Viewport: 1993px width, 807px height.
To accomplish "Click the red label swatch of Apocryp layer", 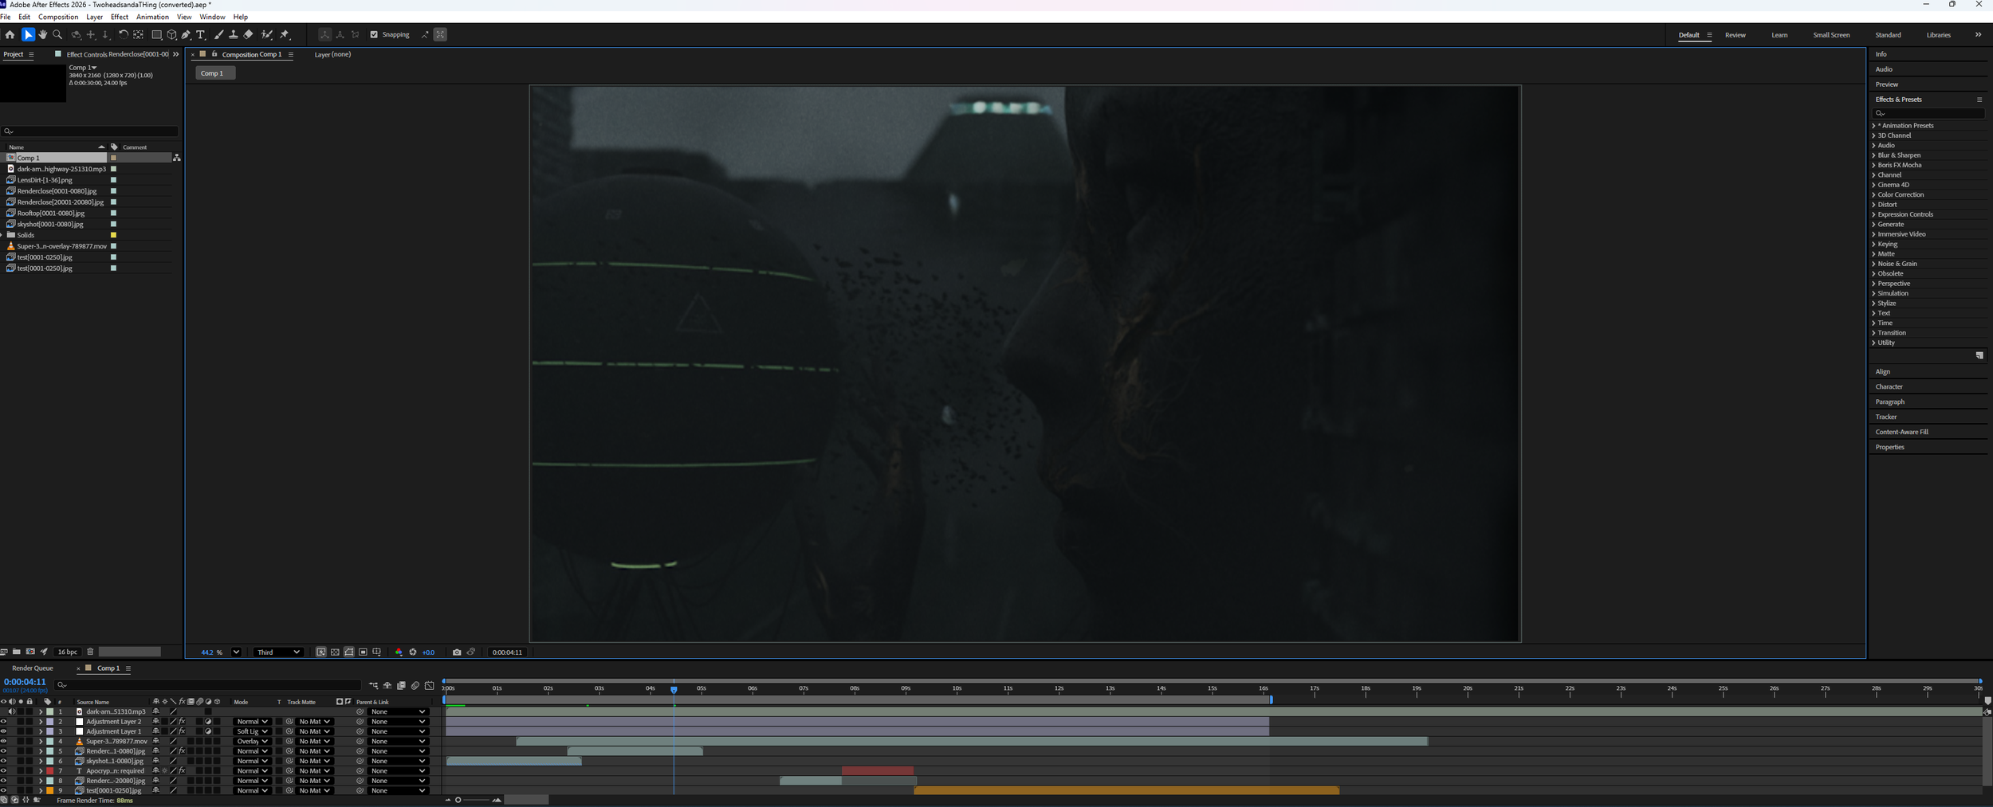I will click(50, 770).
